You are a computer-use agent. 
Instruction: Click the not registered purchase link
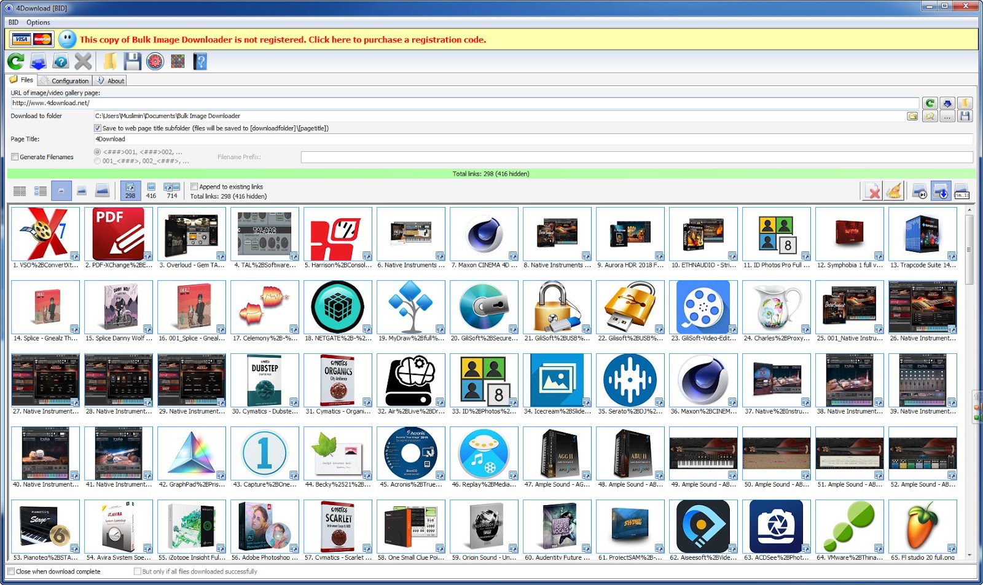point(283,39)
